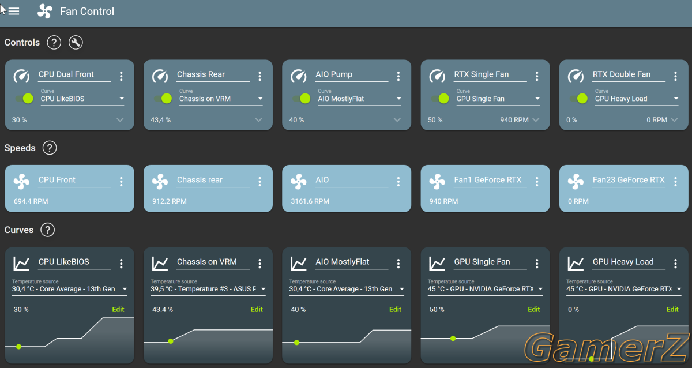Click the green point on Chassis on VRM graph
Viewport: 692px width, 368px height.
(171, 341)
